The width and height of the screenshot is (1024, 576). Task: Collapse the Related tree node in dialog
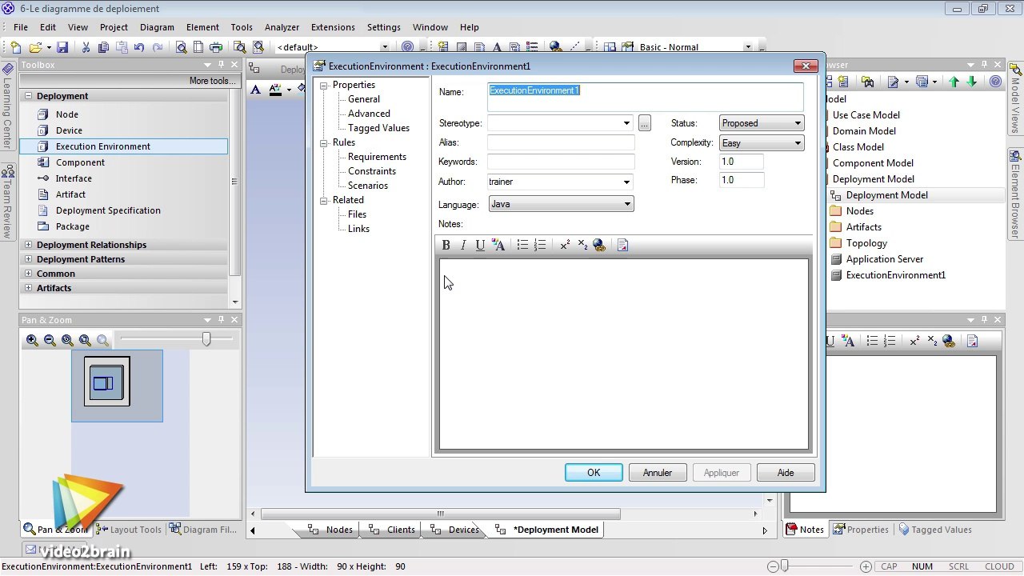coord(325,200)
